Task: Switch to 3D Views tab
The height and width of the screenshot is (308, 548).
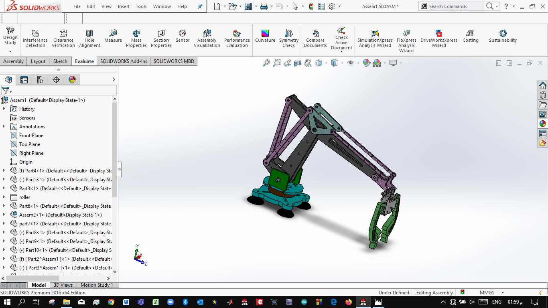Action: click(63, 285)
